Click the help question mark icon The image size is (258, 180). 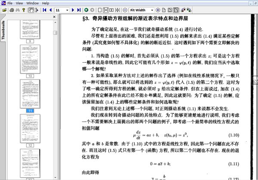24,10
